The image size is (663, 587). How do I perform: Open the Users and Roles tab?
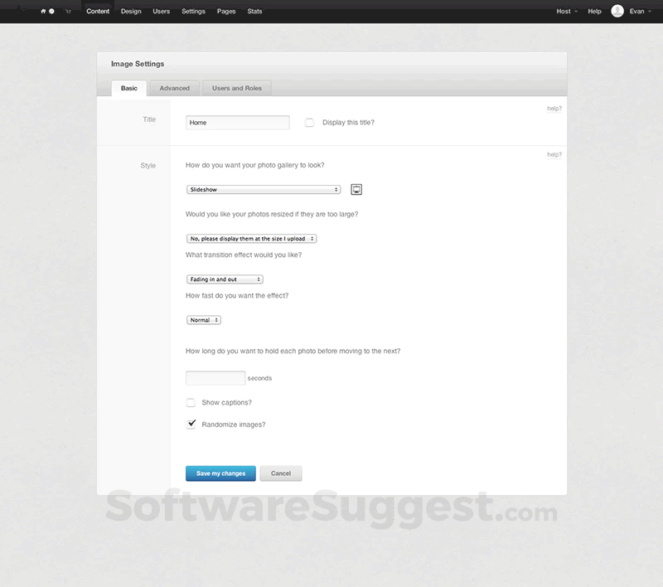tap(236, 87)
